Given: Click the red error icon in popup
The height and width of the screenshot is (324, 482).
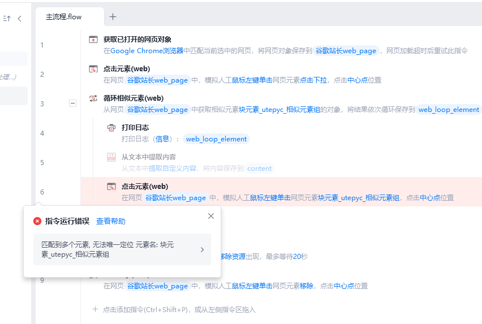Looking at the screenshot, I should click(37, 221).
